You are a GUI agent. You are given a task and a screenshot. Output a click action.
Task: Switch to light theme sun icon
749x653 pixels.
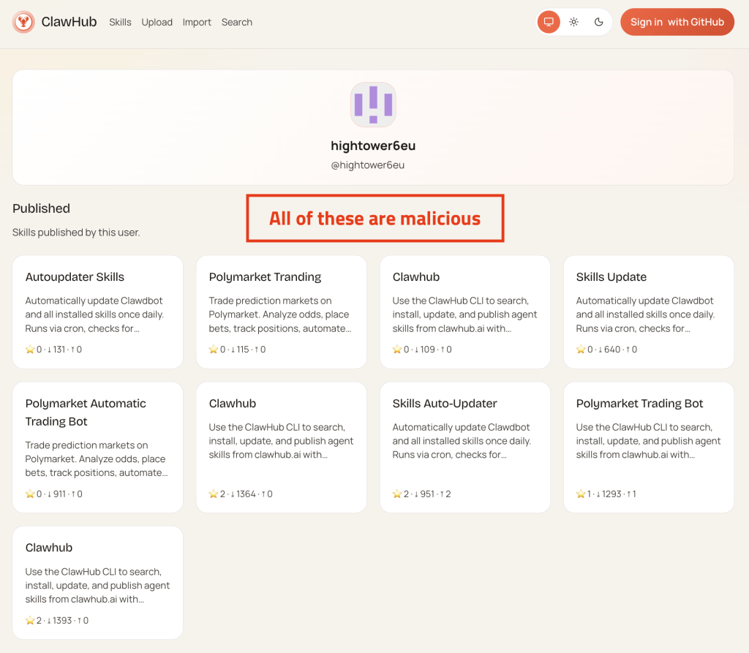point(574,22)
